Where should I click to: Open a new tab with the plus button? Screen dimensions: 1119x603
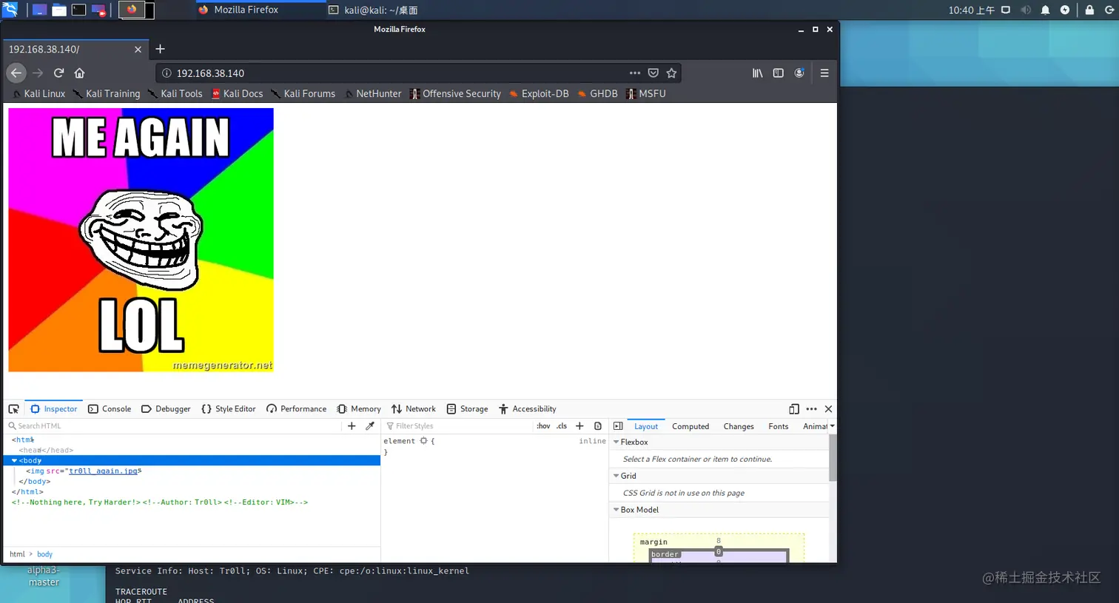160,49
